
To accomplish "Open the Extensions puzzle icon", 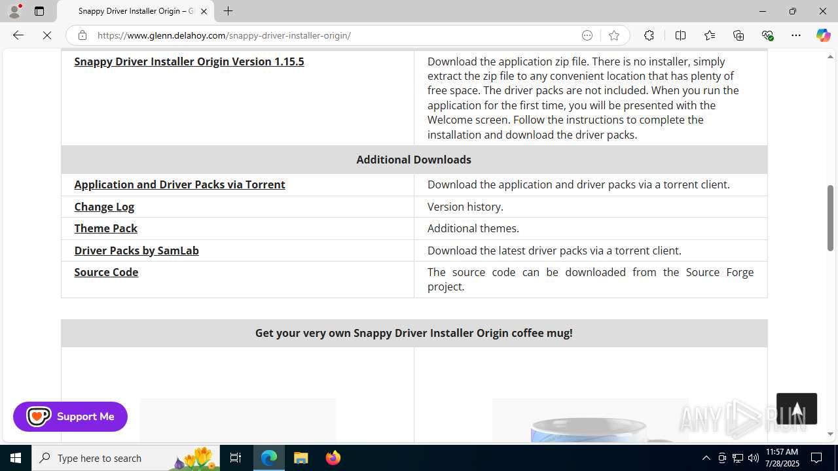I will coord(649,35).
